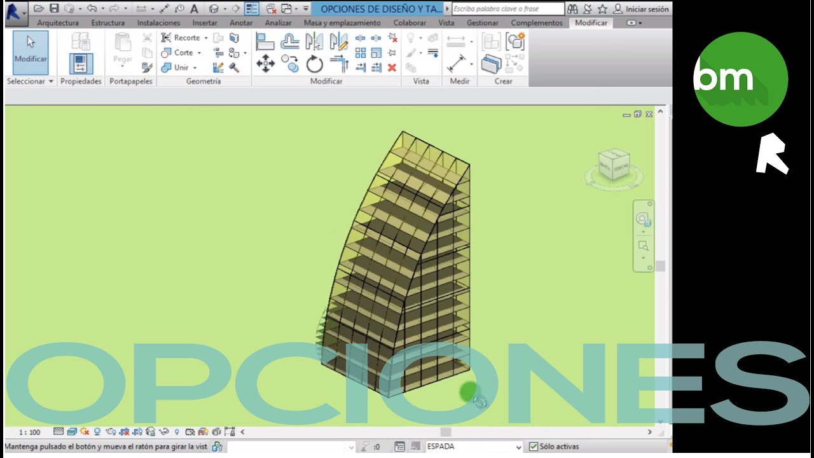Toggle sun path in view control bar
The height and width of the screenshot is (458, 814).
[x=85, y=432]
